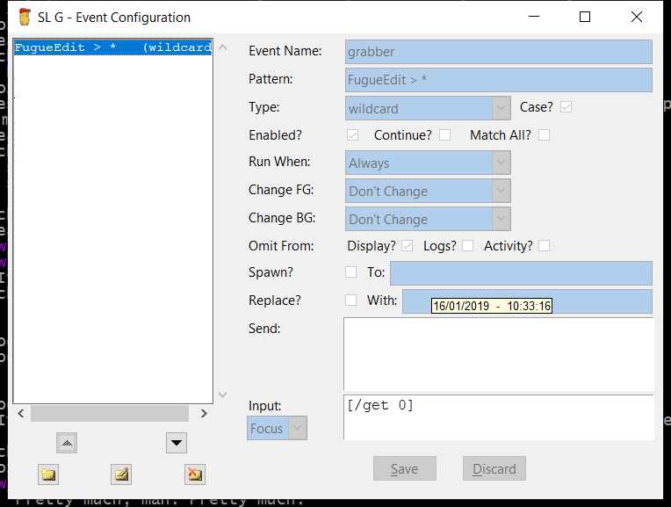Toggle the Continue? checkbox
Viewport: 671px width, 507px height.
tap(445, 135)
